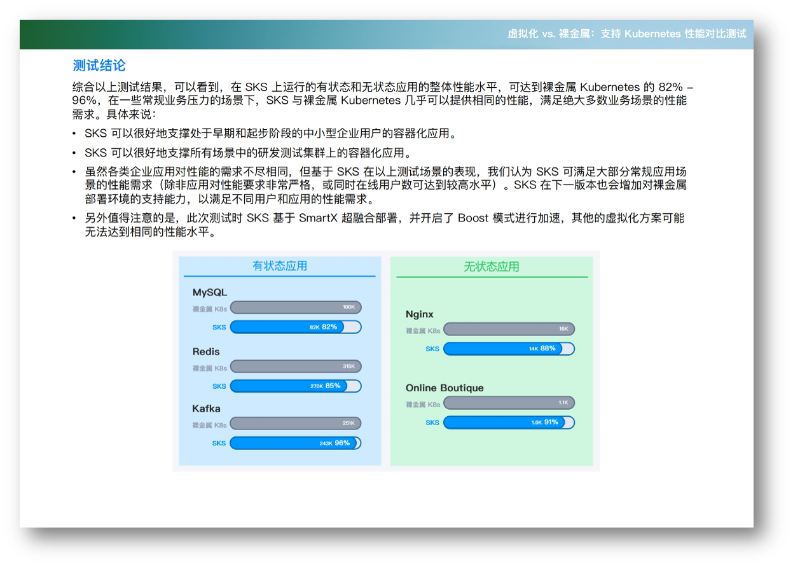Click the 裸金属 K8s label under Online Boutique
Image resolution: width=793 pixels, height=567 pixels.
423,405
